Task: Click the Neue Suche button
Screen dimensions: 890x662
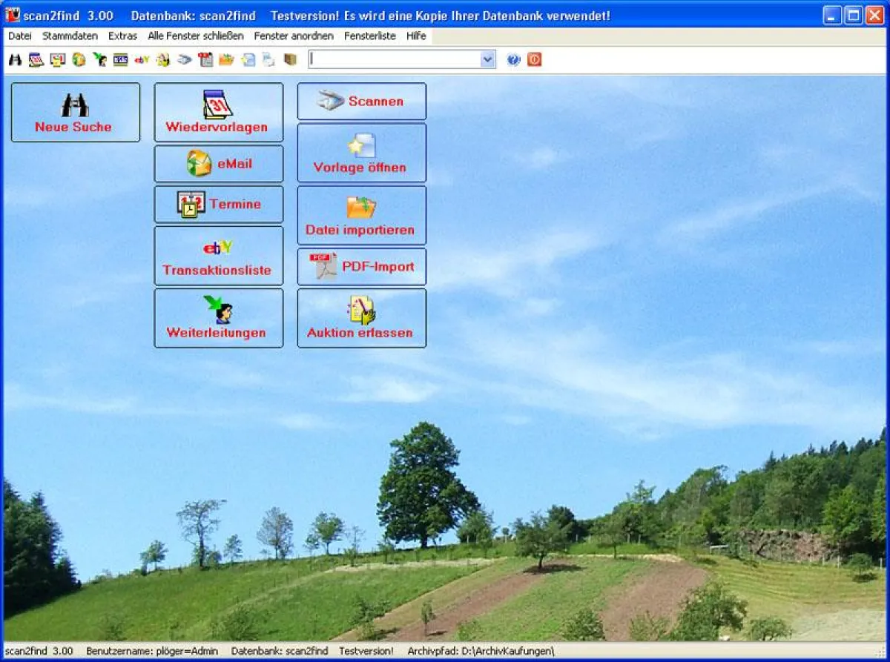Action: pos(74,112)
